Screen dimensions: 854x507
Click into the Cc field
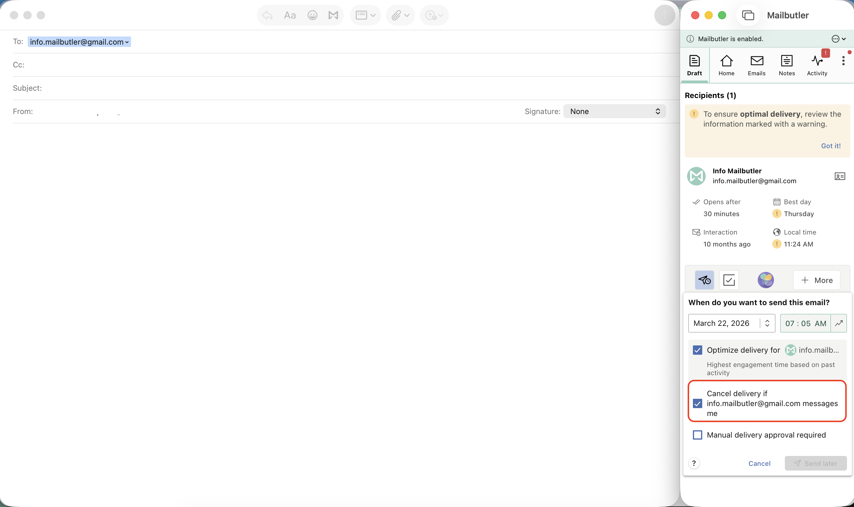pos(345,65)
